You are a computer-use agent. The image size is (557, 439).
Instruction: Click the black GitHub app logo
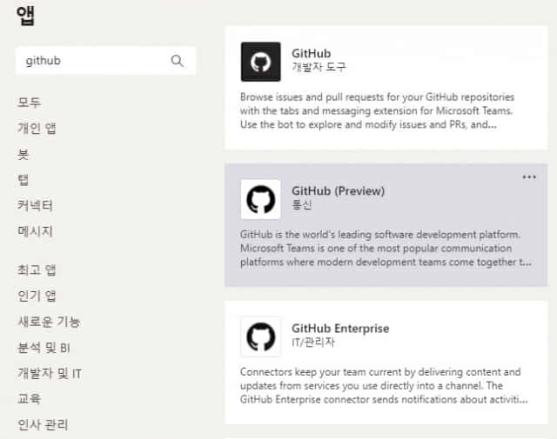click(x=261, y=62)
